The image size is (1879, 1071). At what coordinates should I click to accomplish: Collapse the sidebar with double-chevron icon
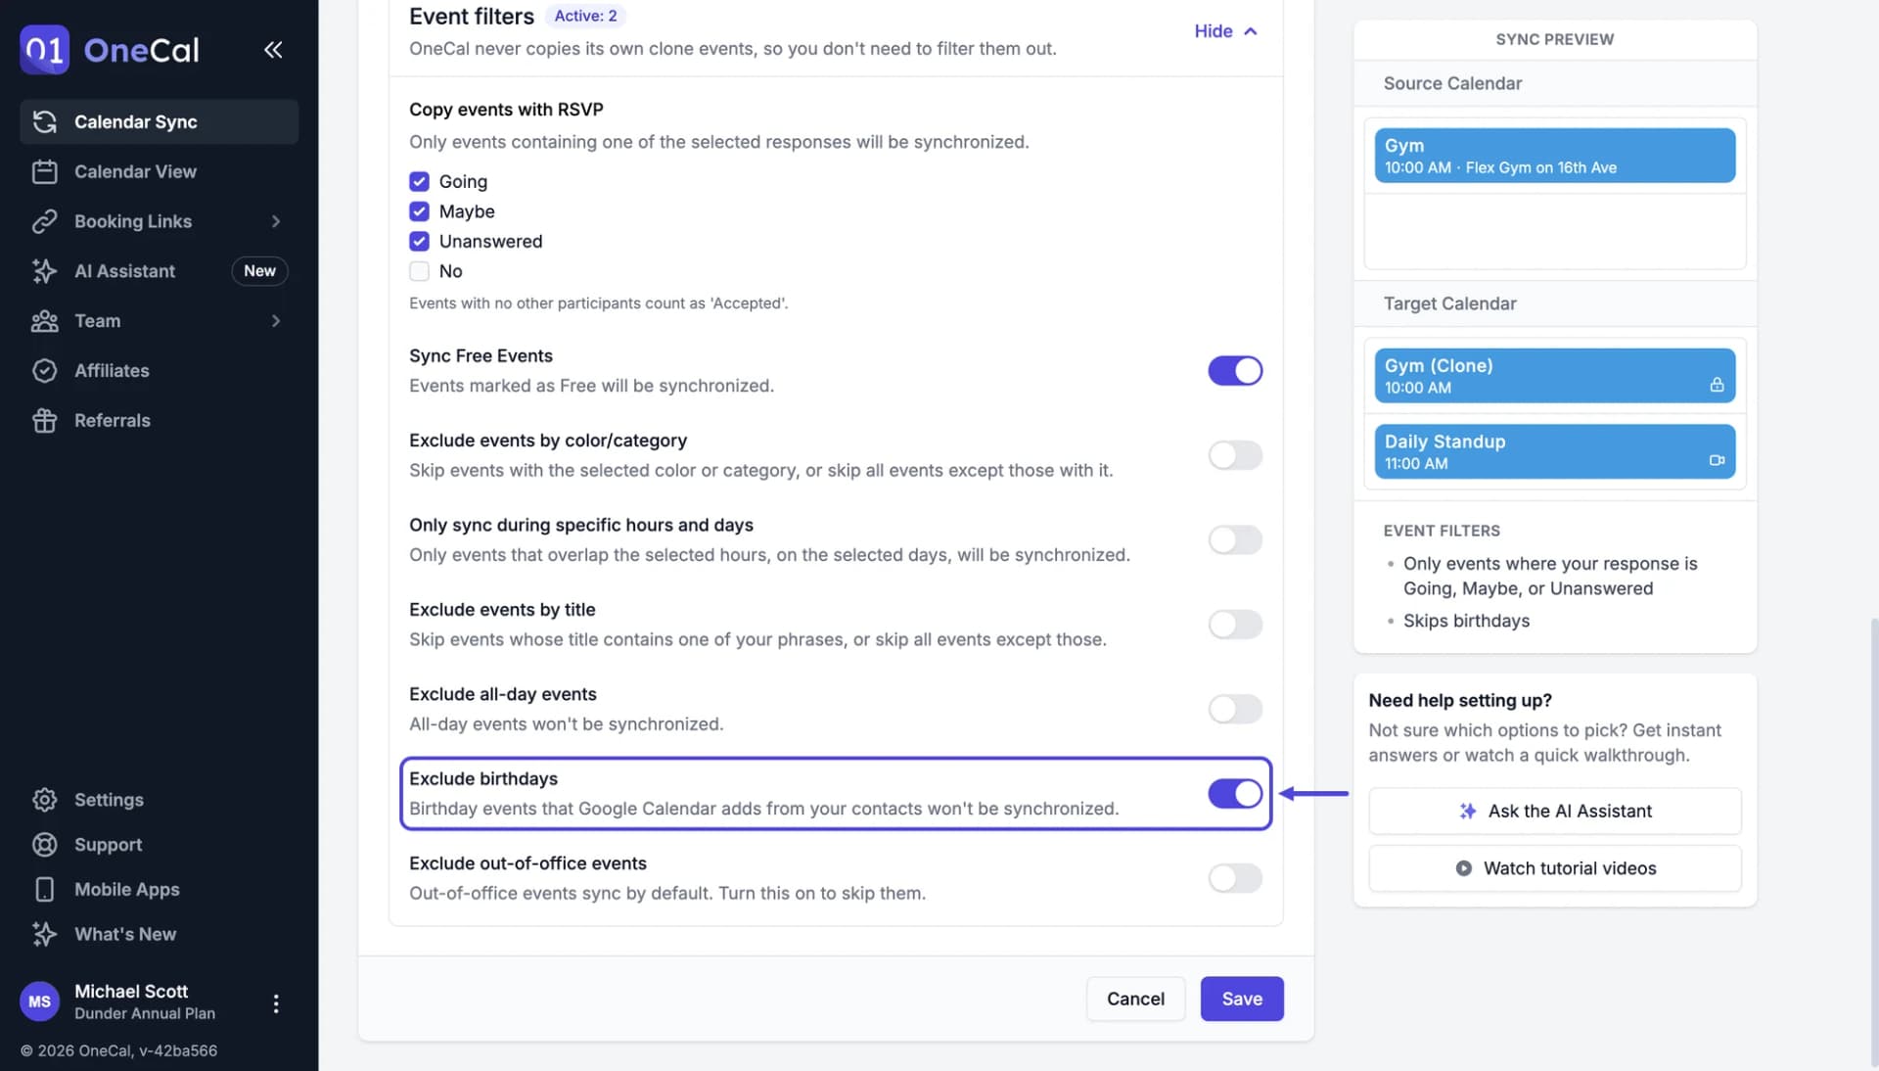tap(273, 50)
